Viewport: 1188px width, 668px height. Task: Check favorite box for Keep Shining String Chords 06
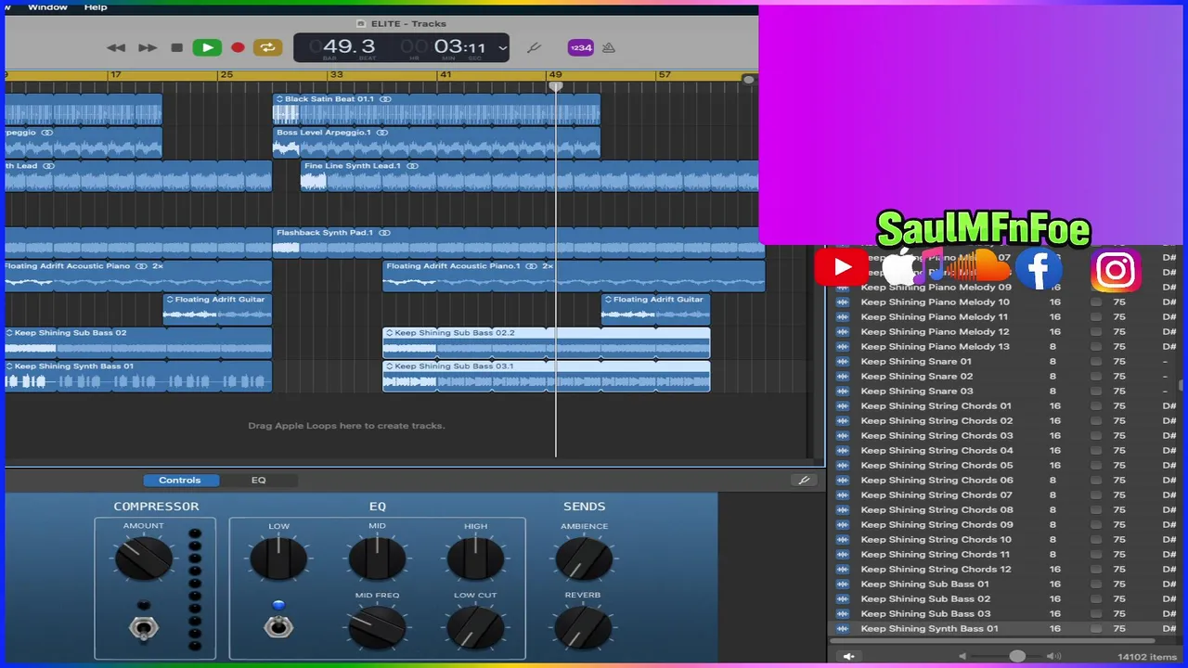point(1096,480)
